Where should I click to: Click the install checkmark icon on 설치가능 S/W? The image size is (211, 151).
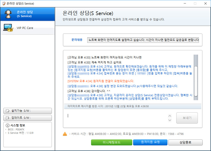(x=8, y=111)
